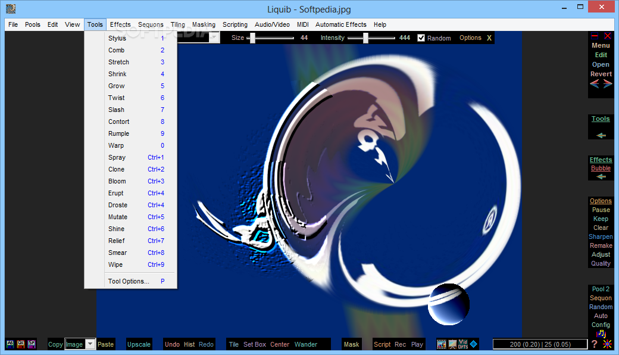Click the purple SP save icon

pos(32,344)
